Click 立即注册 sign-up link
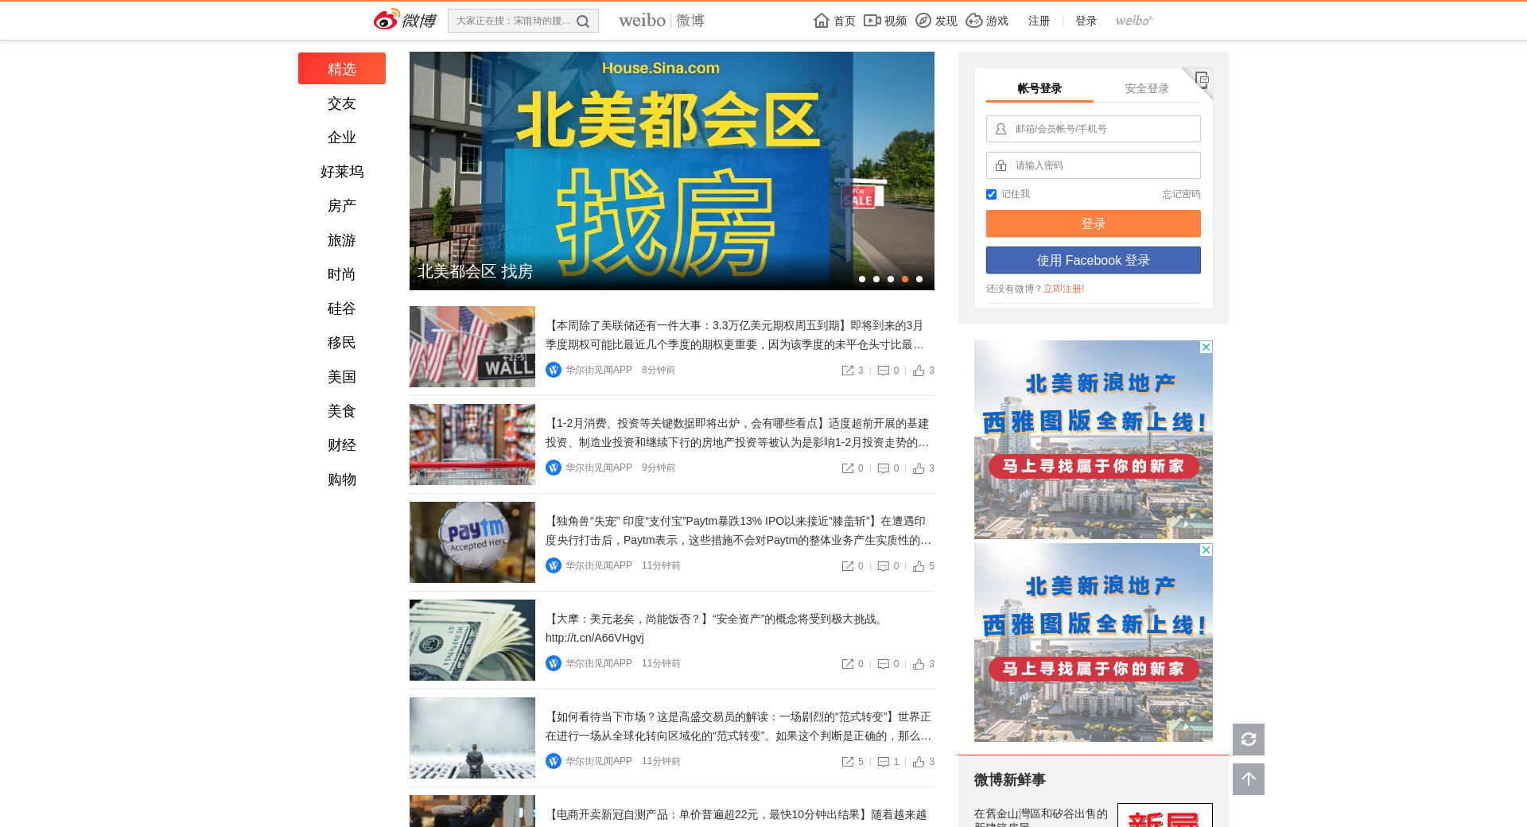1527x827 pixels. point(1063,289)
